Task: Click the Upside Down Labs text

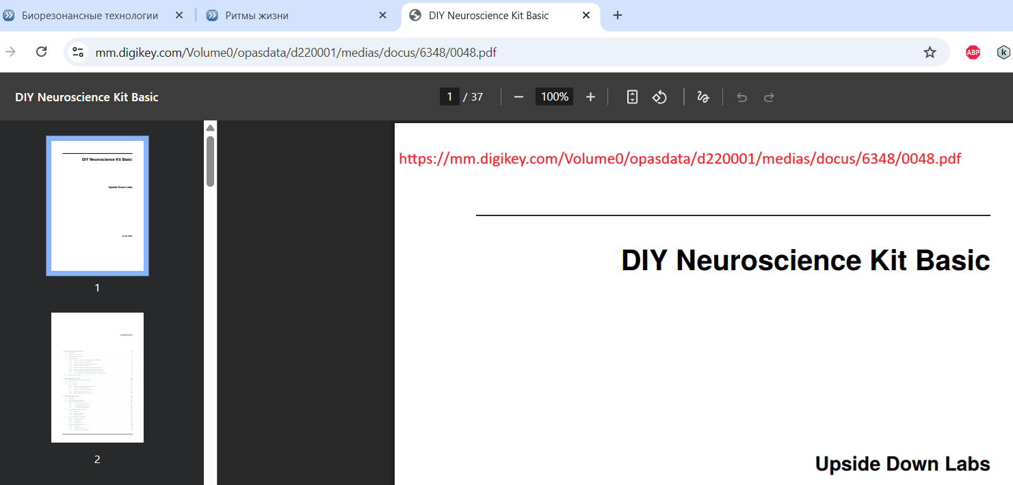Action: pos(903,464)
